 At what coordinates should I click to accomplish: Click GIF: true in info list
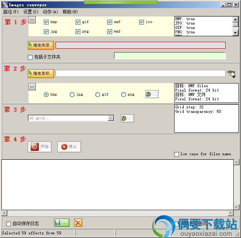point(185,28)
